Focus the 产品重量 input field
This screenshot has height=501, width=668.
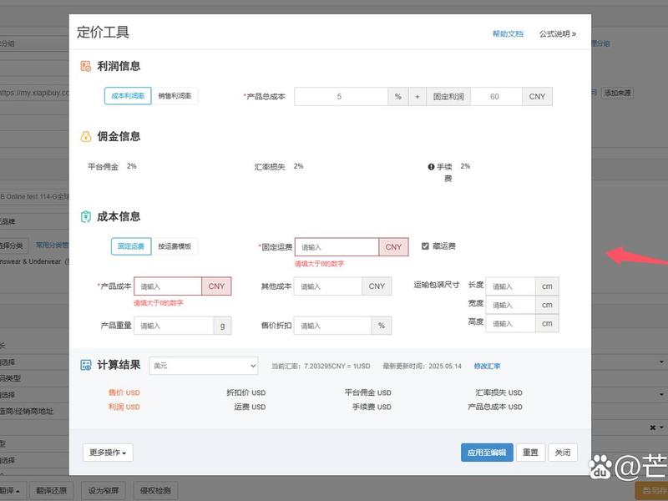174,326
